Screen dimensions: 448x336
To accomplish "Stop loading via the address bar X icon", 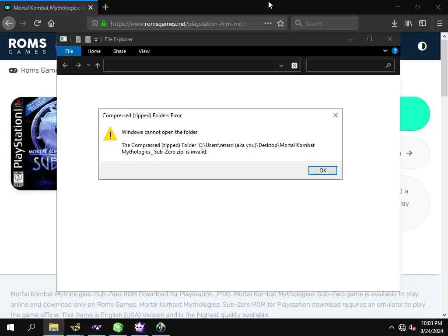I will (294, 66).
